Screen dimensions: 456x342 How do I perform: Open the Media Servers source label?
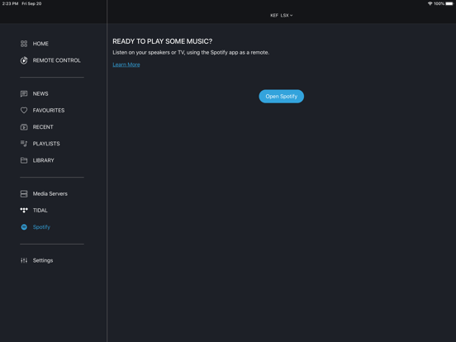tap(50, 193)
